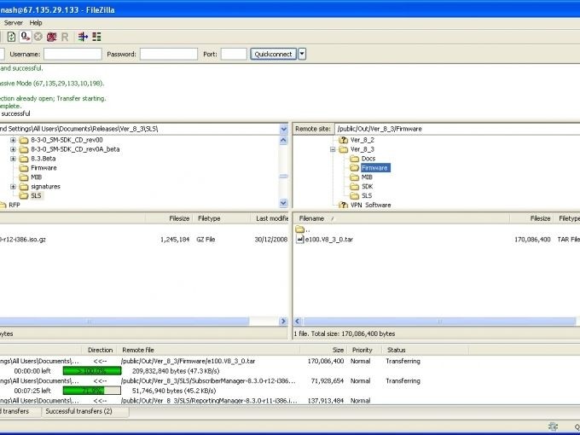This screenshot has height=435, width=580.
Task: Click the Reconnect 'R' toolbar icon
Action: [65, 37]
